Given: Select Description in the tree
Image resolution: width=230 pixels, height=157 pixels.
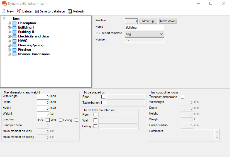Looking at the screenshot, I should [27, 23].
